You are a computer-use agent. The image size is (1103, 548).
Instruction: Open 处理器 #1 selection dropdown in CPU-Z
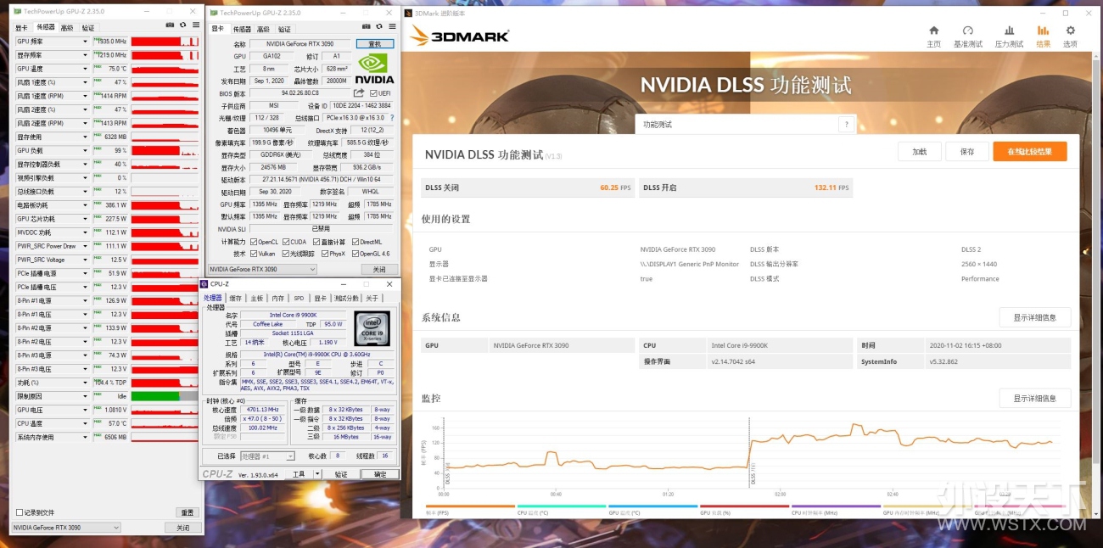[x=268, y=456]
